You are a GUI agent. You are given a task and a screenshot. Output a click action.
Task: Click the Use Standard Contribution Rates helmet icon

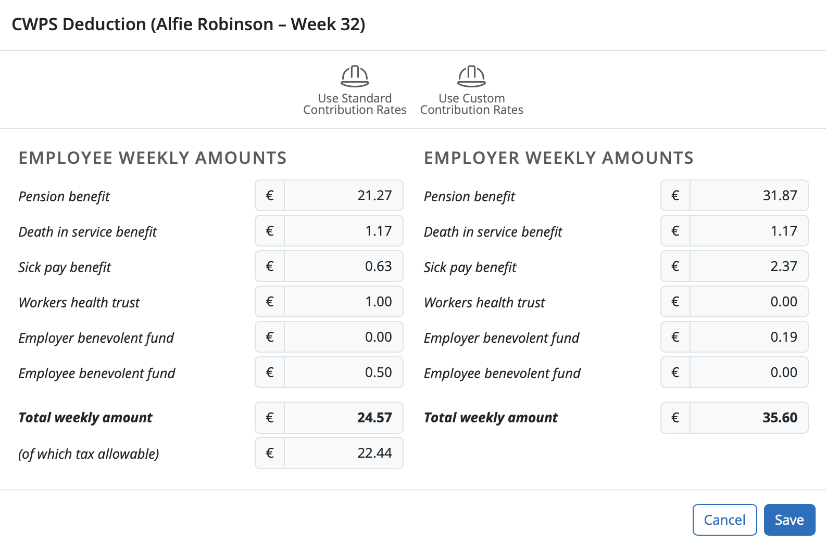click(355, 76)
